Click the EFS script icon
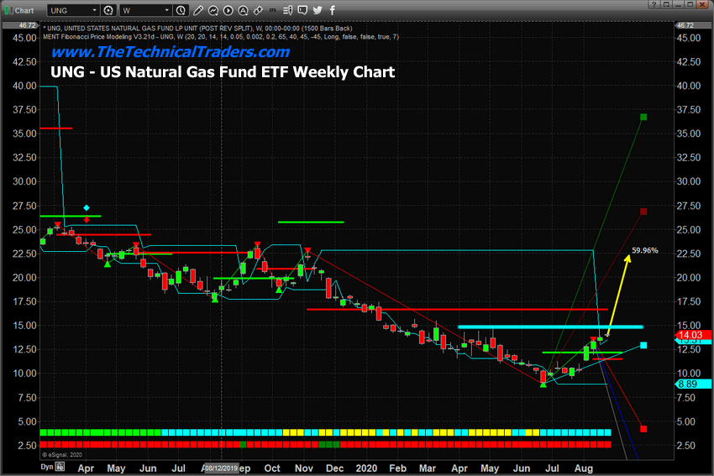The image size is (714, 476). [274, 10]
